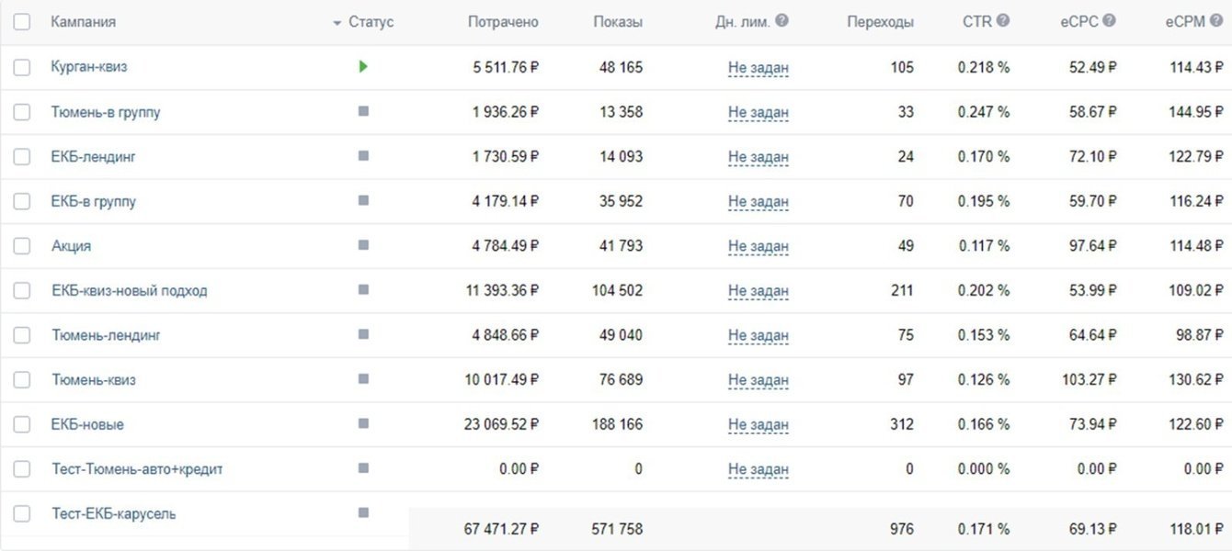
Task: Open the Тюмень-лендинг campaign link
Action: coord(107,335)
